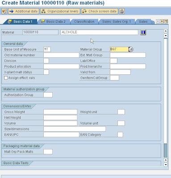Tick the Assign effect. vals checkbox
This screenshot has height=178, width=171.
click(x=6, y=78)
